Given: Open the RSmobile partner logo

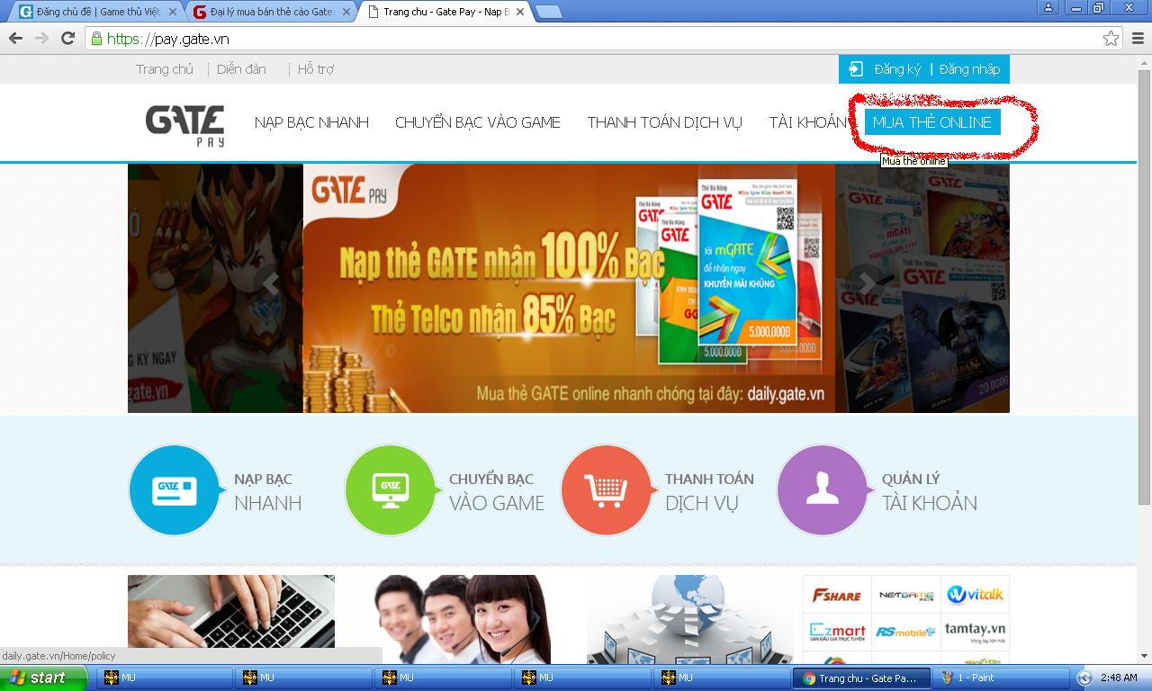Looking at the screenshot, I should click(906, 632).
